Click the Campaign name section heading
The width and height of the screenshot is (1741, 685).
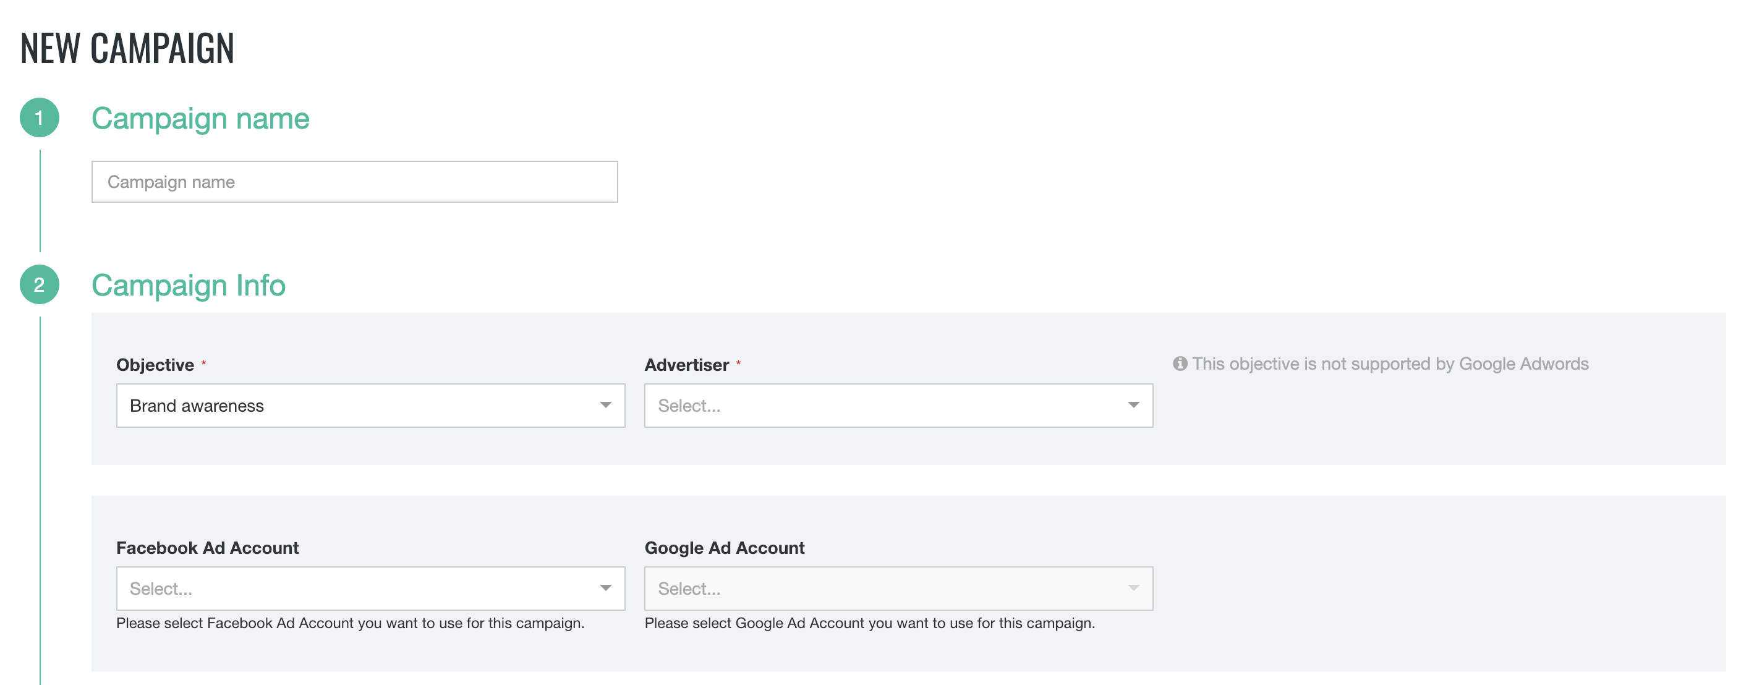[x=200, y=118]
